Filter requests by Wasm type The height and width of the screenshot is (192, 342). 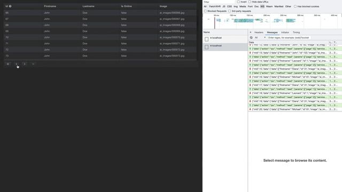269,6
